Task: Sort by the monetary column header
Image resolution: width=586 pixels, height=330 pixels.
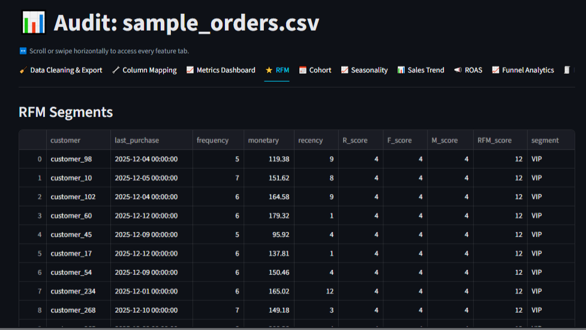Action: tap(269, 140)
